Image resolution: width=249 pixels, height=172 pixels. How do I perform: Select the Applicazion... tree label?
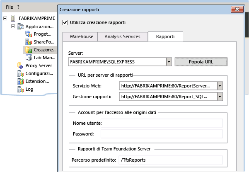[x=39, y=27]
